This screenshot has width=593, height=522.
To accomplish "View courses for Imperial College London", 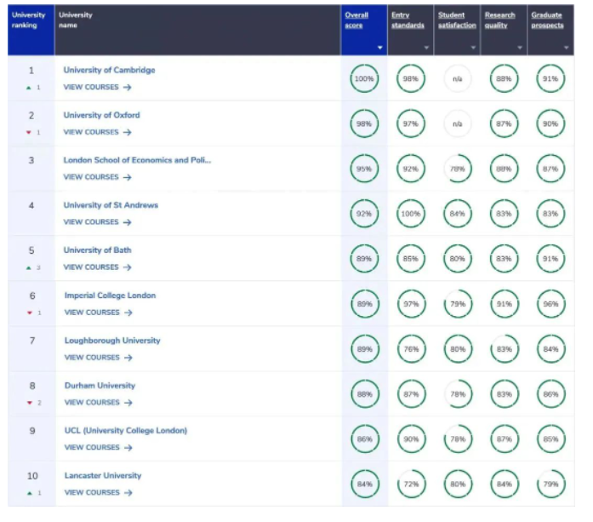I will pos(99,313).
